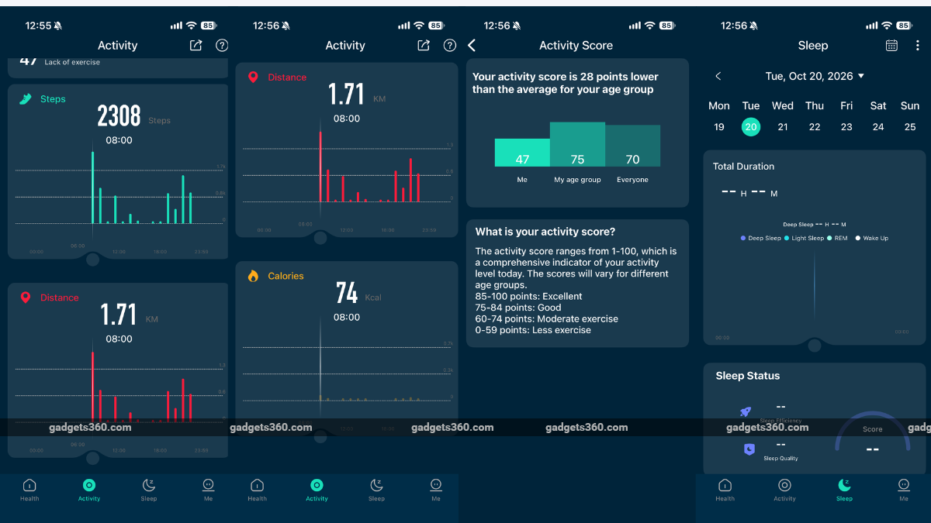Tap the 'Sleep Status' heading
This screenshot has width=931, height=523.
click(748, 376)
